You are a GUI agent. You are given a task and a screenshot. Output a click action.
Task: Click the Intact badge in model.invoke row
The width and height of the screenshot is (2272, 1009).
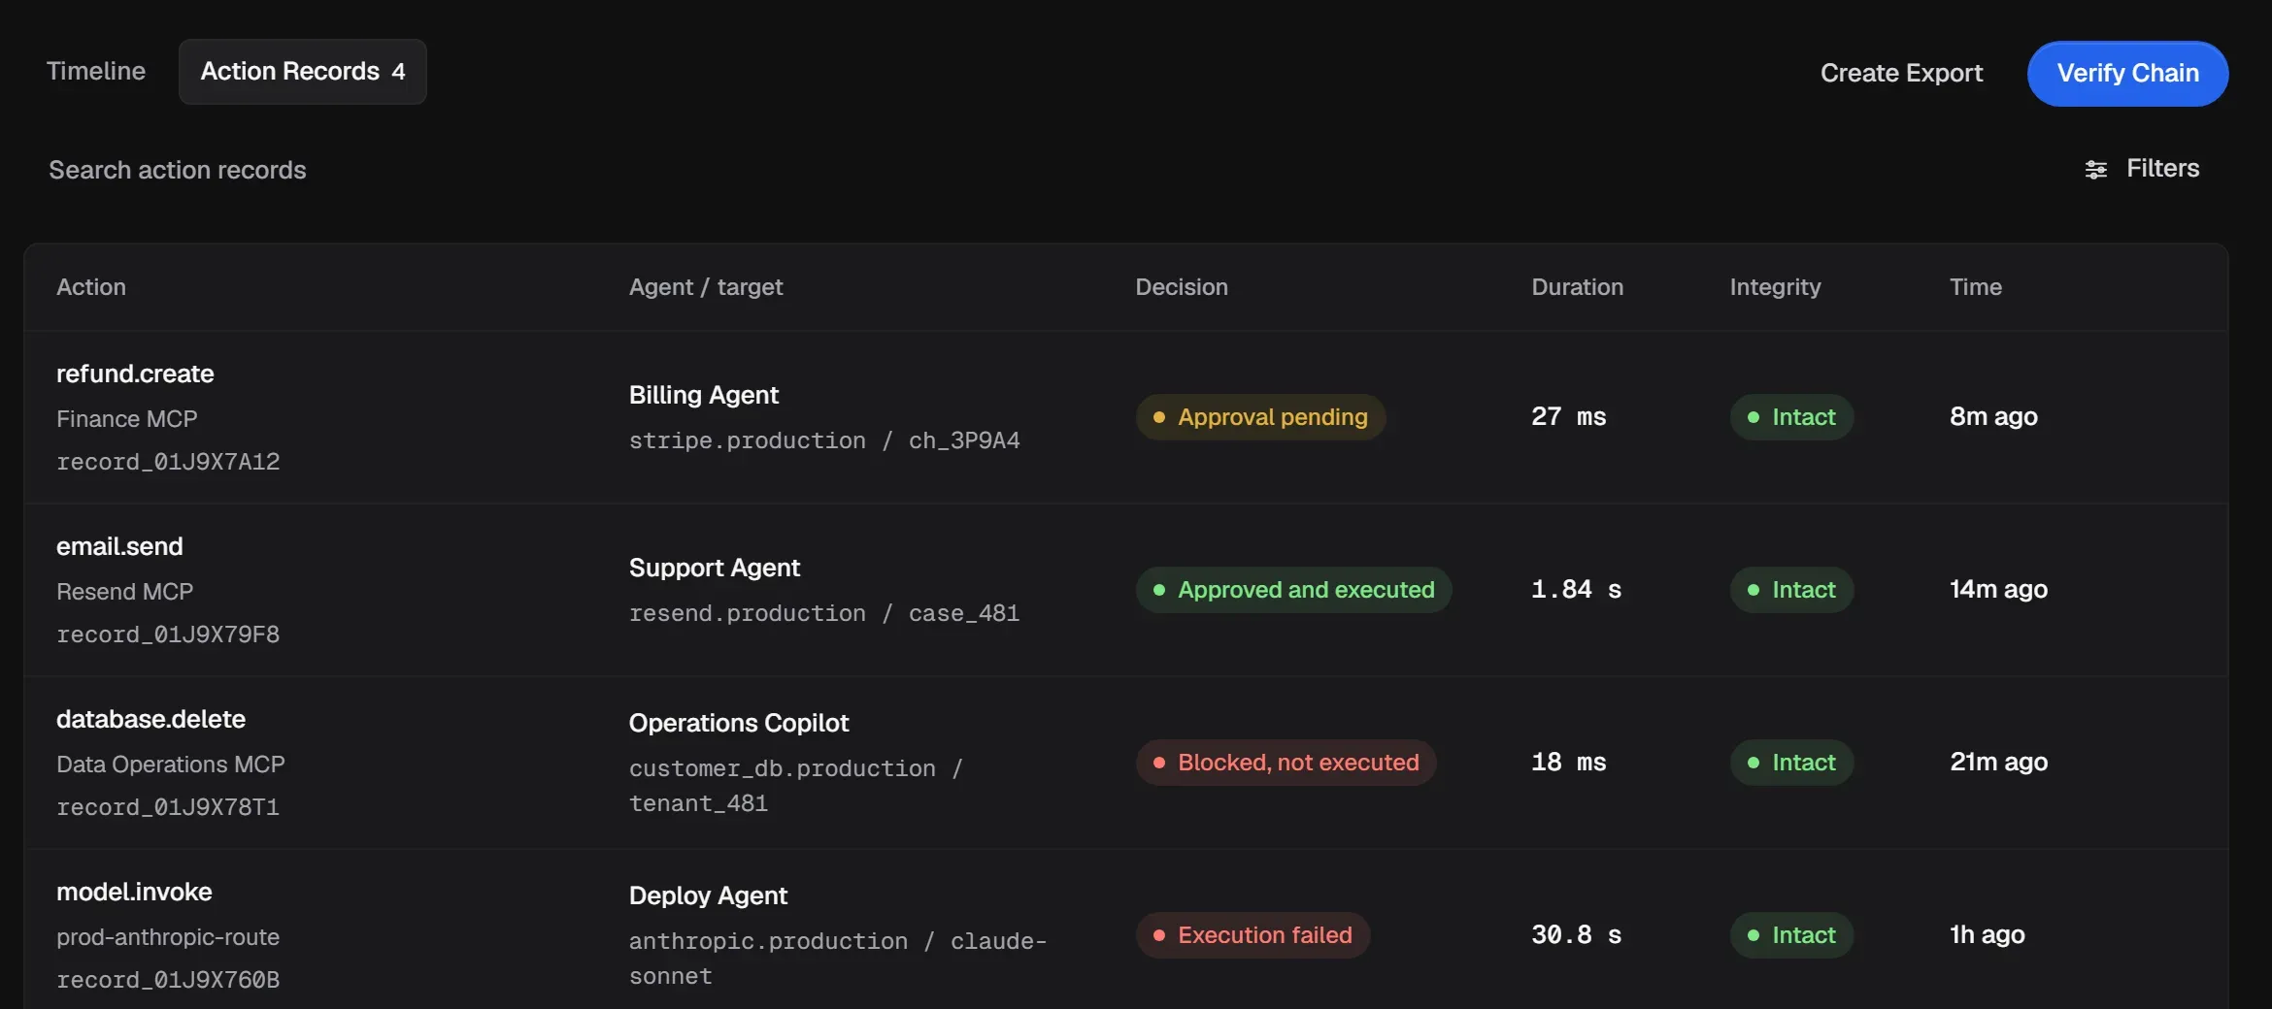(x=1791, y=935)
